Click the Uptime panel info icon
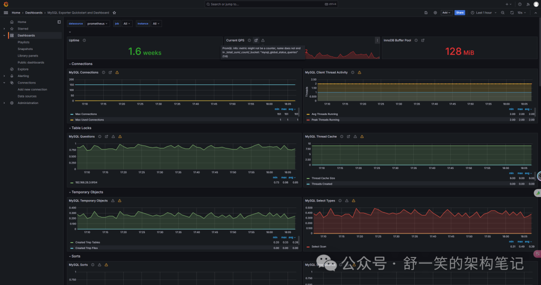Viewport: 541px width, 285px height. [x=84, y=40]
